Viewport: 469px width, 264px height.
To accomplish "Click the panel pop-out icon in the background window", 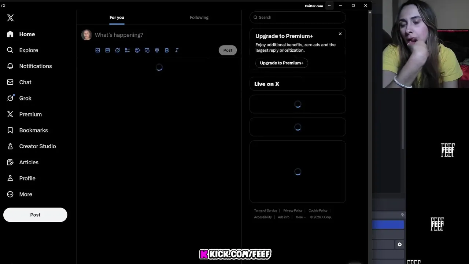I will [x=403, y=215].
